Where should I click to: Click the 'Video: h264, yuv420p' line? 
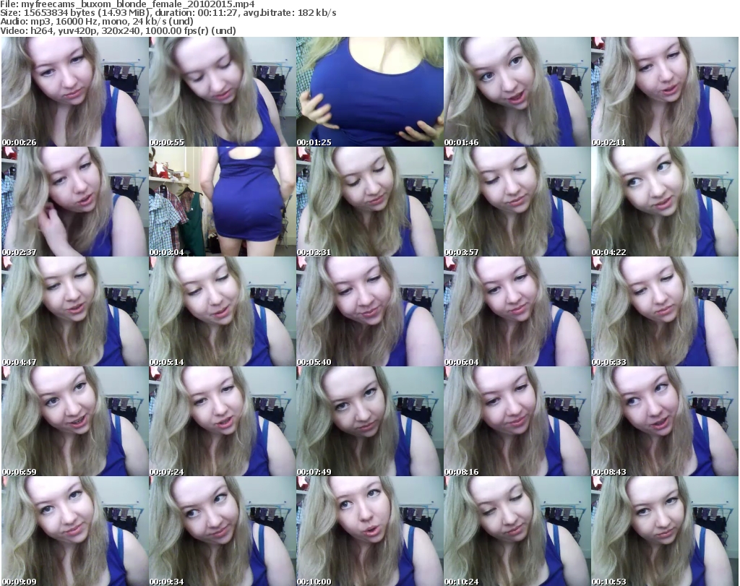click(x=118, y=30)
